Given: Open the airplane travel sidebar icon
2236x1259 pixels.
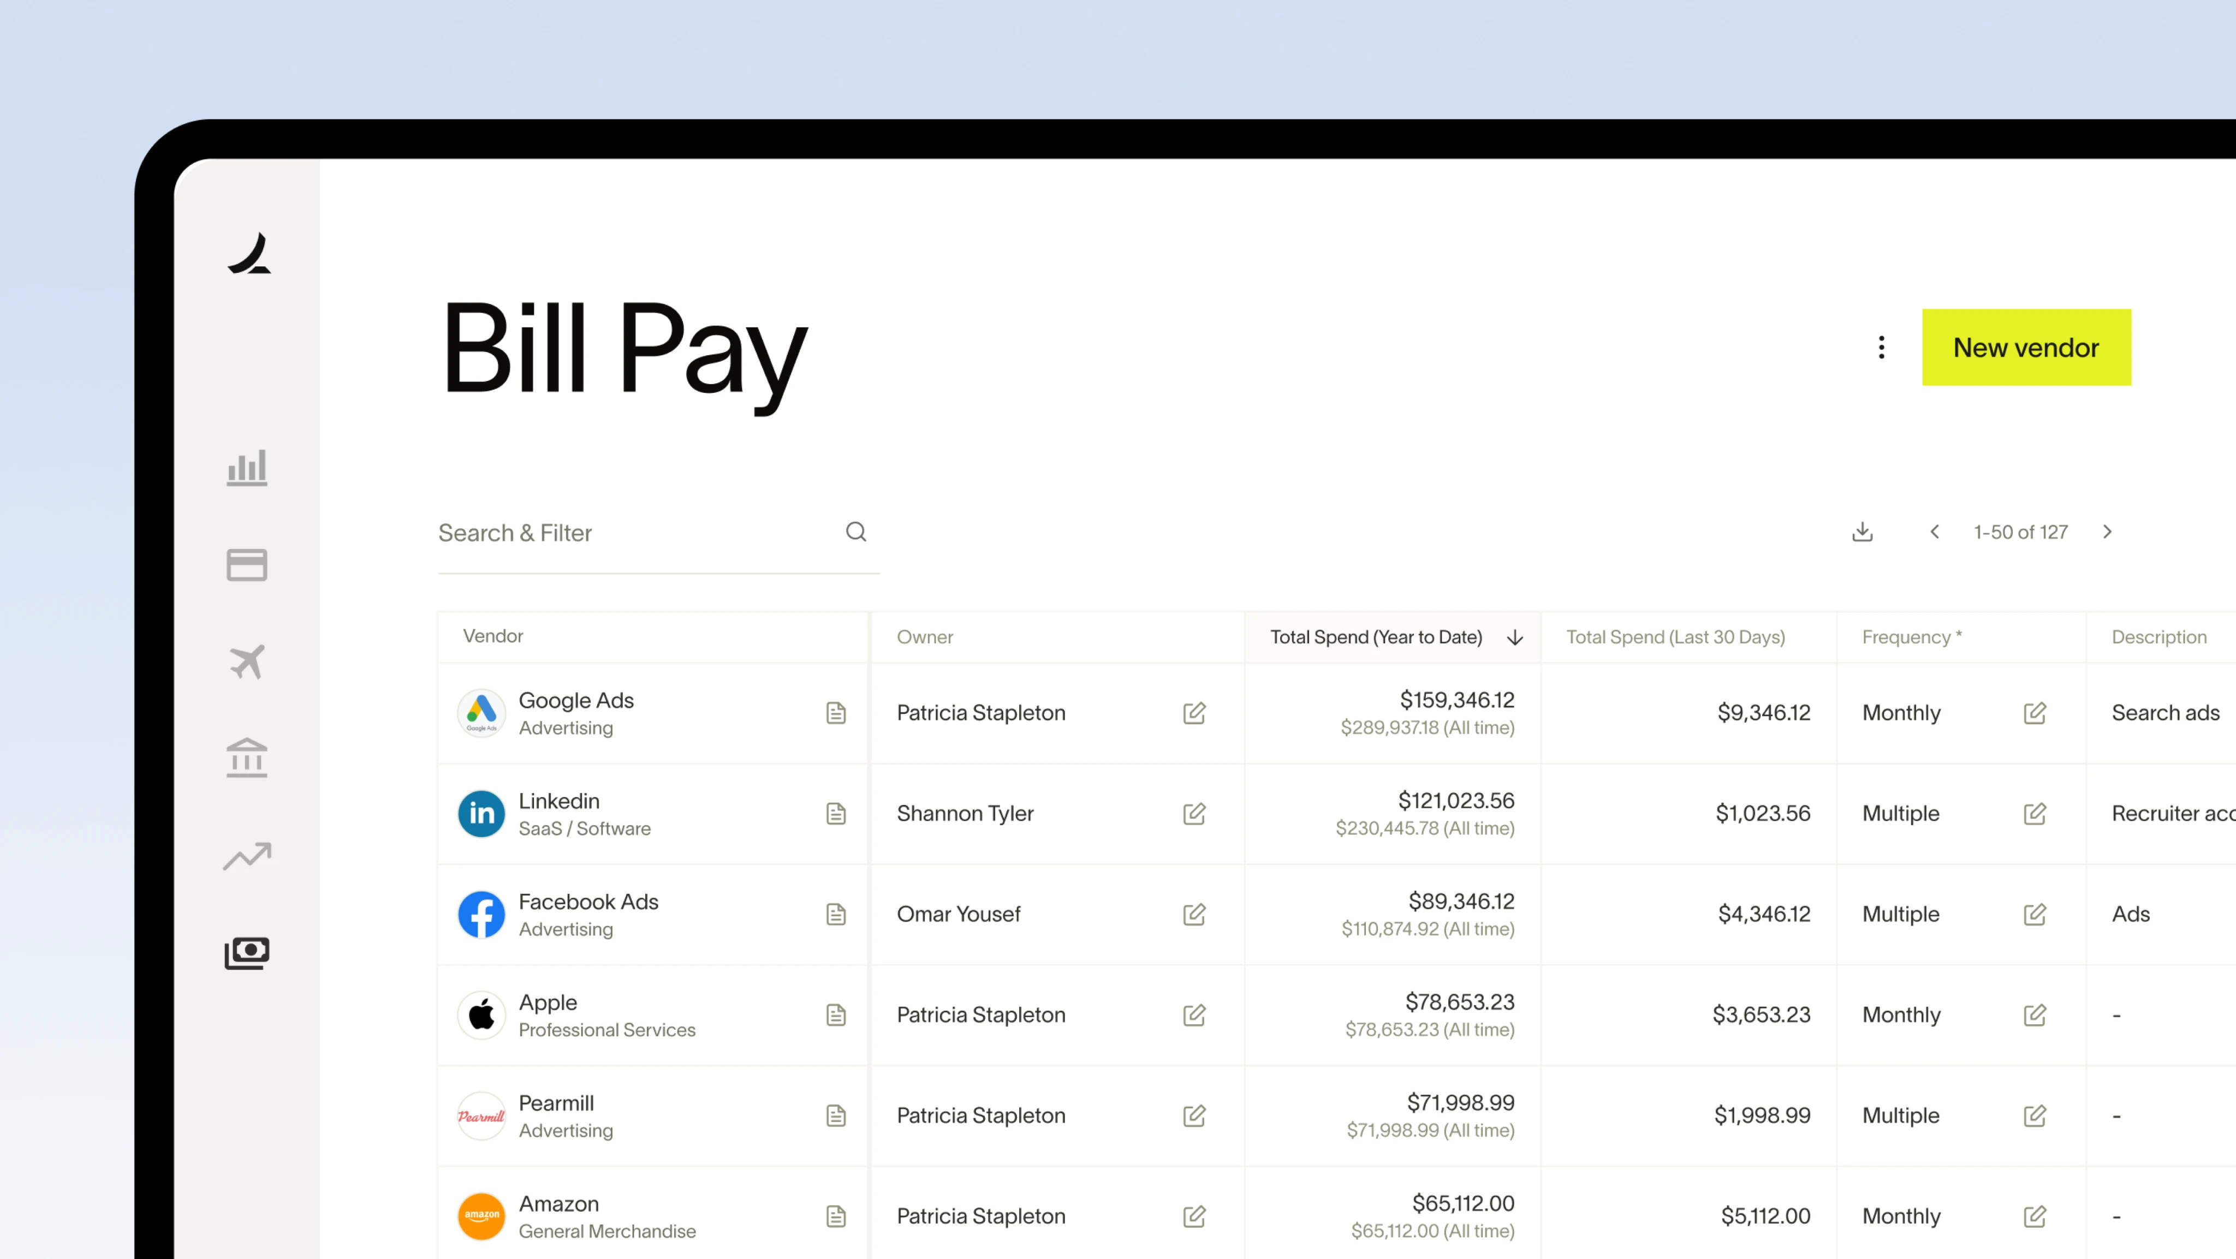Looking at the screenshot, I should pos(247,661).
